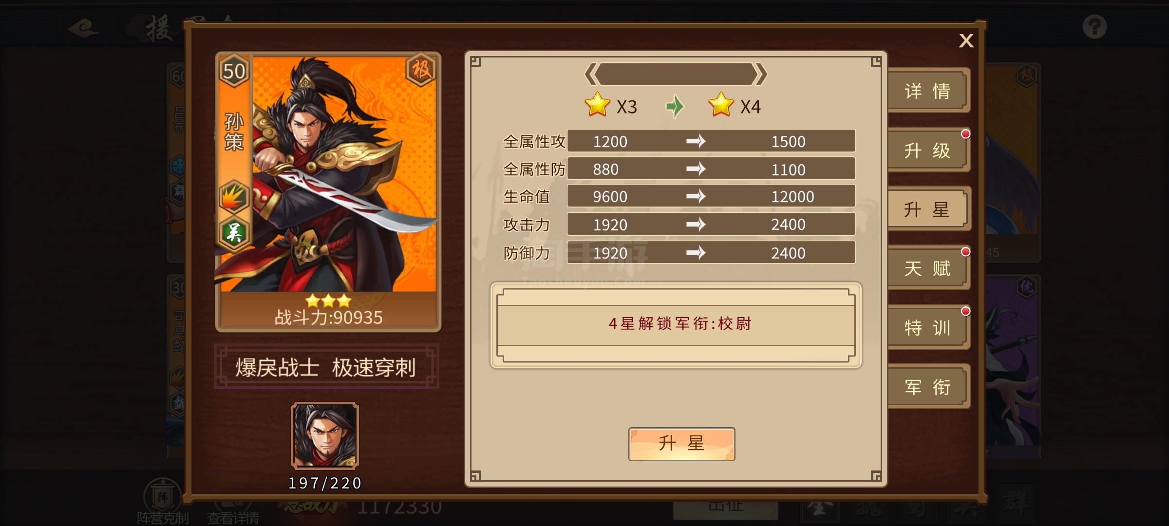This screenshot has width=1169, height=526.
Task: Click the 爆戾战士 极速穿刺 skill label
Action: point(326,367)
